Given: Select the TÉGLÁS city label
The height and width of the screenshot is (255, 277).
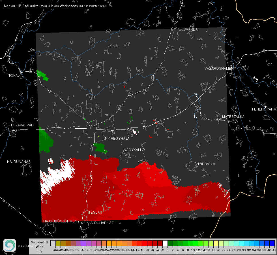Looking at the screenshot, I should click(x=95, y=212).
